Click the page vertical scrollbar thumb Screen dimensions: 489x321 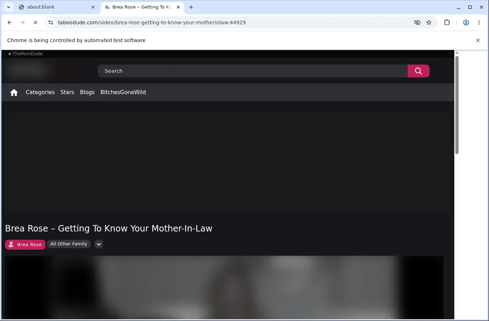click(x=457, y=105)
